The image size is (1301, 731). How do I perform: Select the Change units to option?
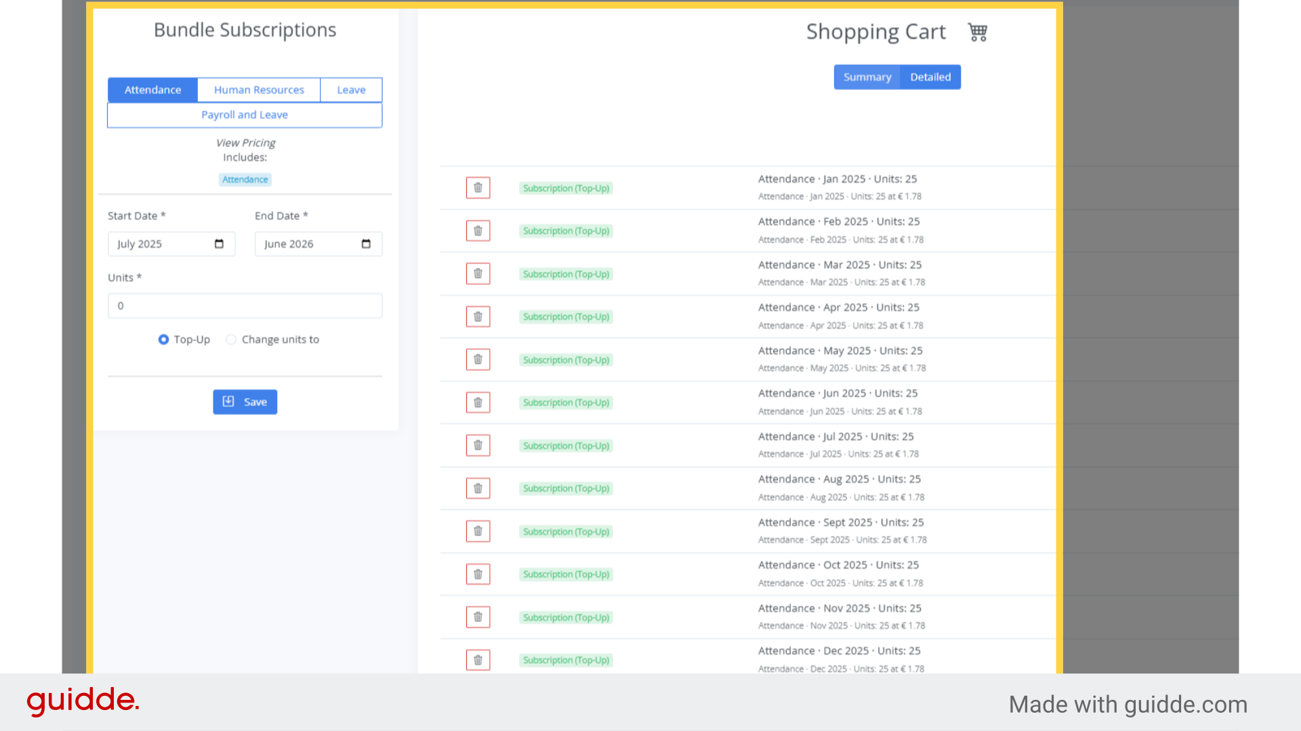[x=231, y=339]
